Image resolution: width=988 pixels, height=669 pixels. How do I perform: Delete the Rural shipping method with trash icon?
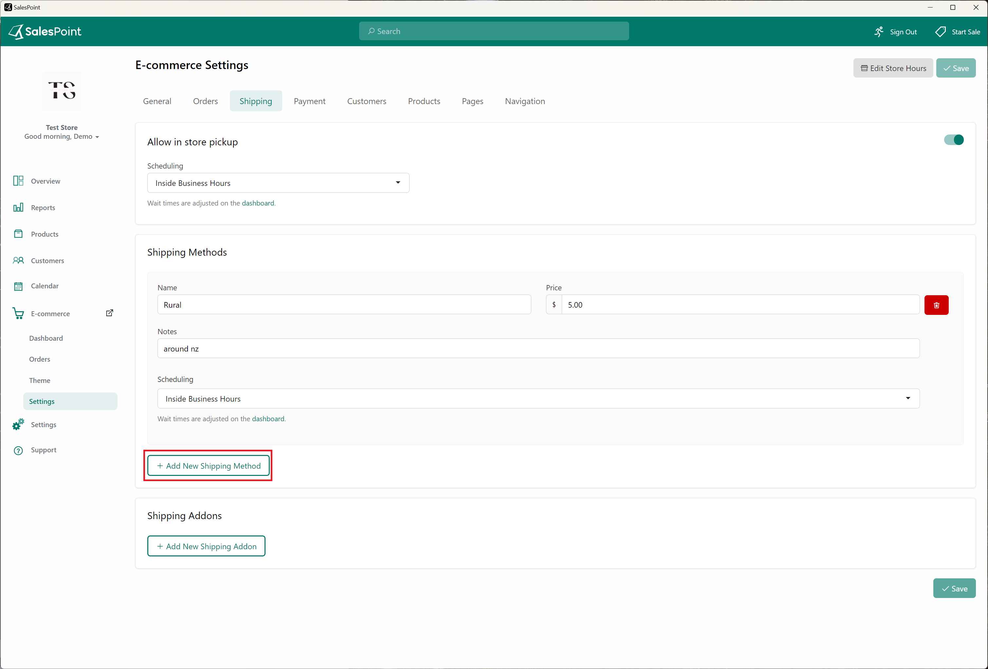937,305
